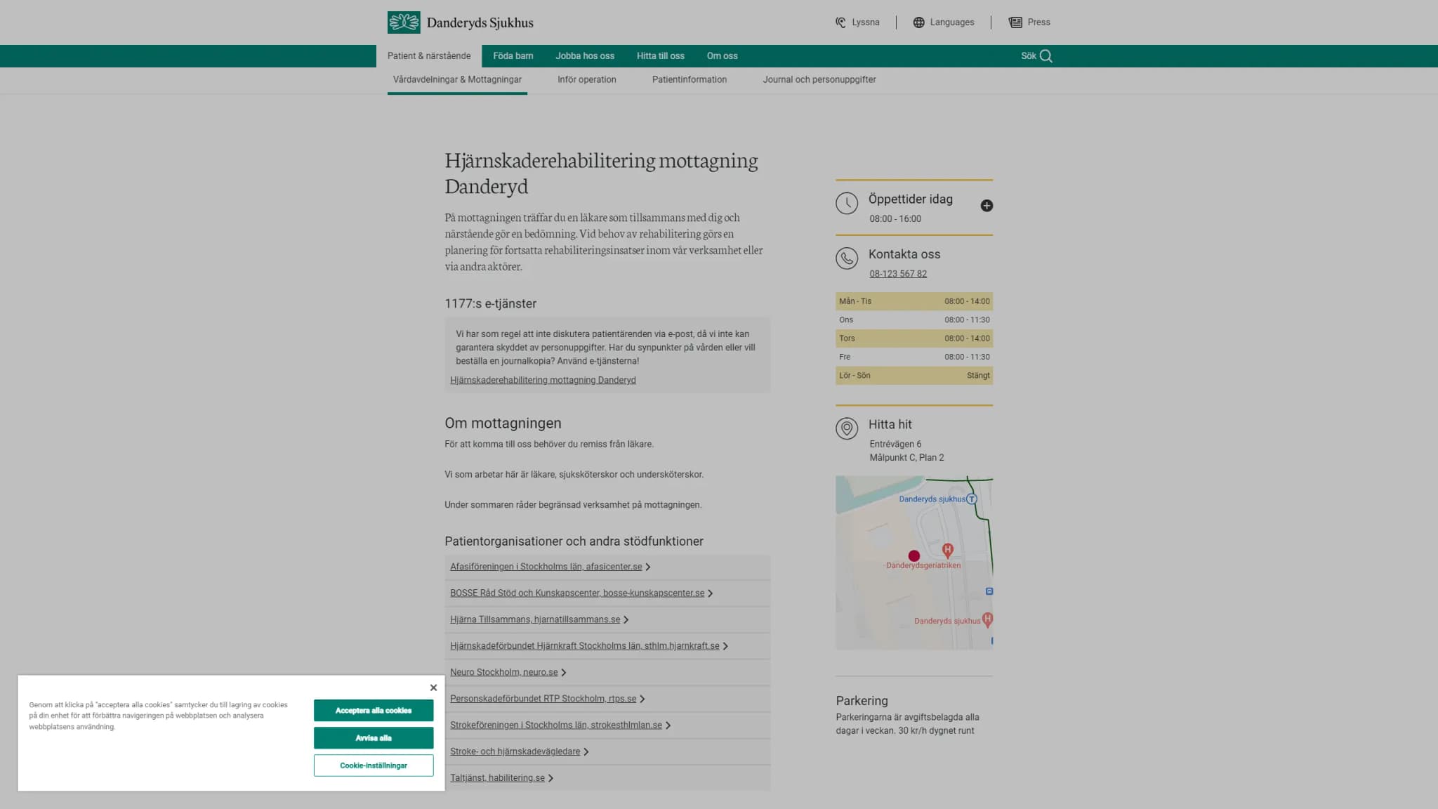1438x809 pixels.
Task: Open the Hitta till oss menu
Action: 661,56
